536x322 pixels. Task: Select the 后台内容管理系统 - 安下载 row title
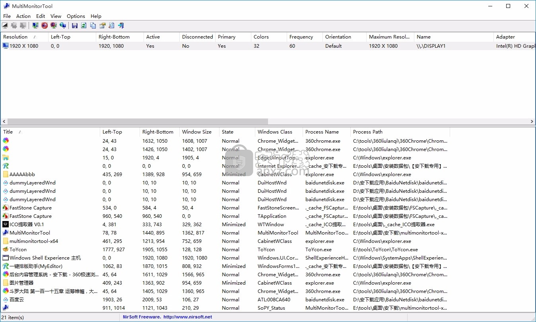pyautogui.click(x=53, y=274)
